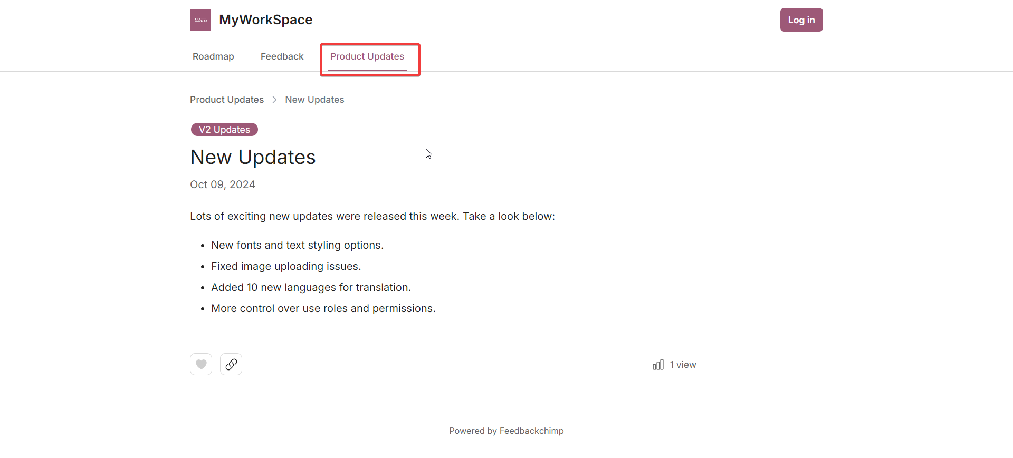Viewport: 1013px width, 458px height.
Task: Click the Log in button
Action: tap(801, 20)
